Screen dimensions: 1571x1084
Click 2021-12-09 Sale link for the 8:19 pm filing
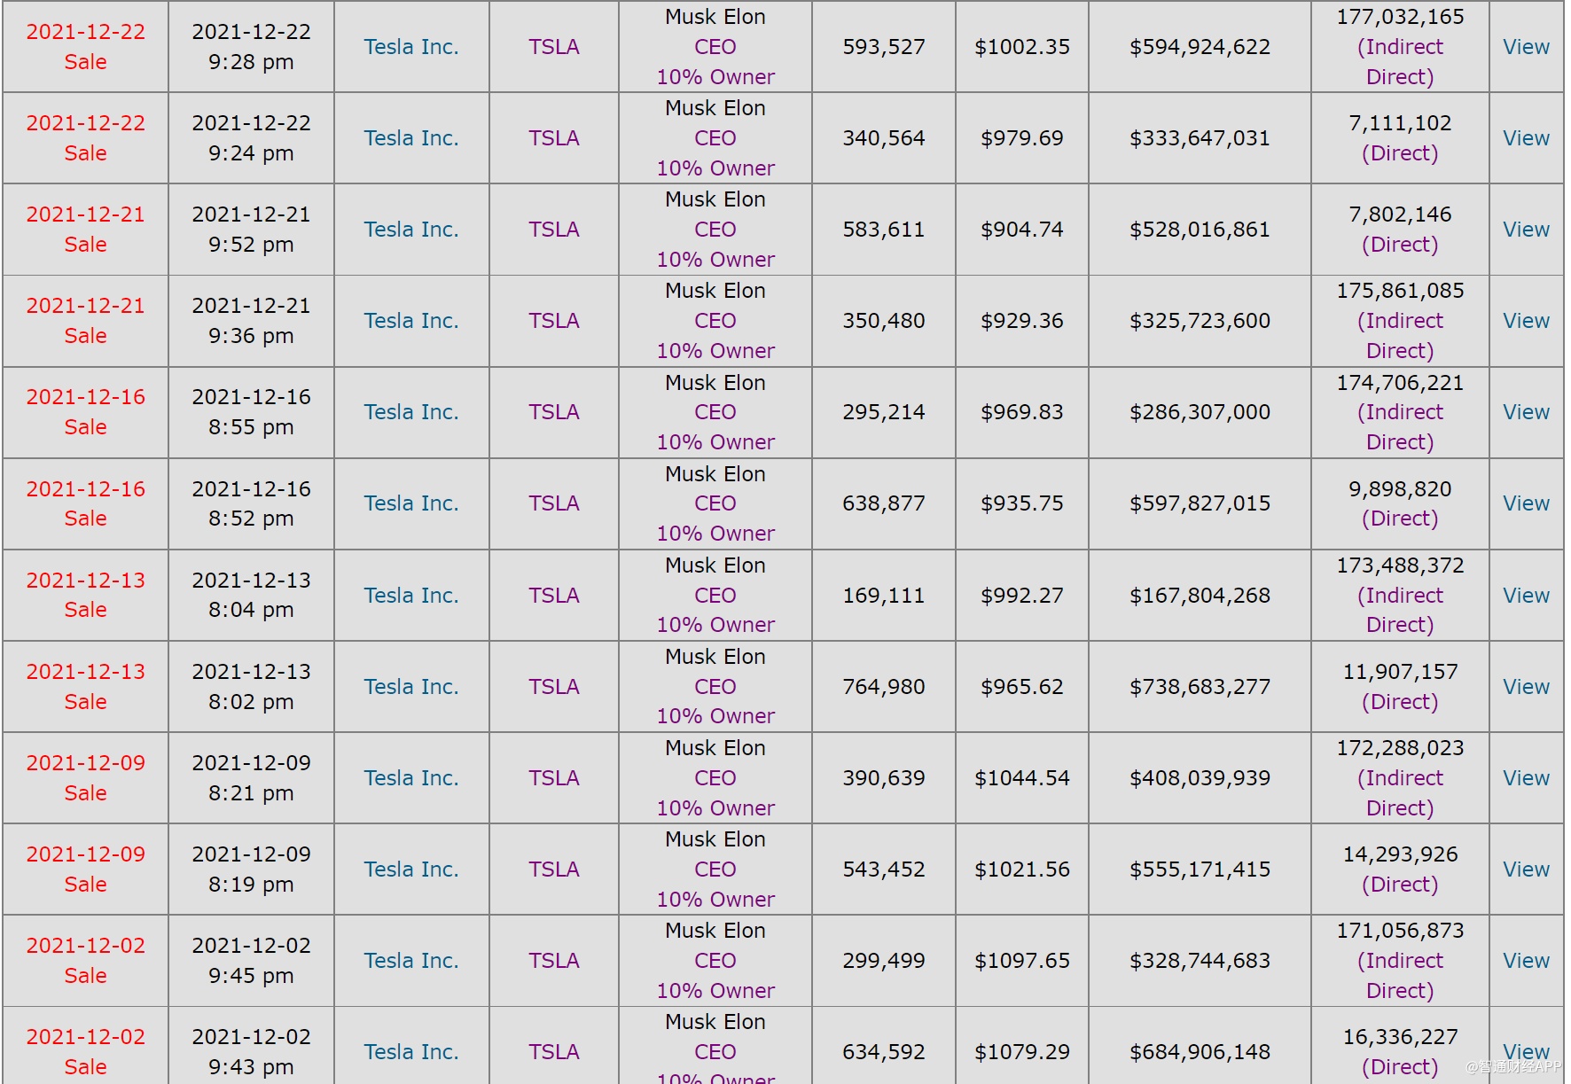(85, 870)
